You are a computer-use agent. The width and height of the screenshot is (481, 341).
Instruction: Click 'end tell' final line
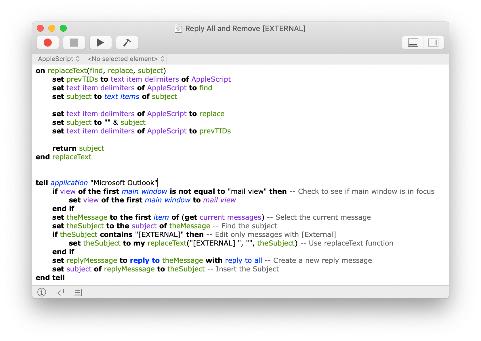(x=50, y=278)
